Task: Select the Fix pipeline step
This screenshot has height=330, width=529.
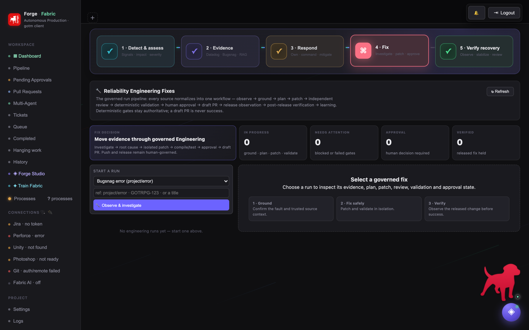Action: pyautogui.click(x=389, y=50)
